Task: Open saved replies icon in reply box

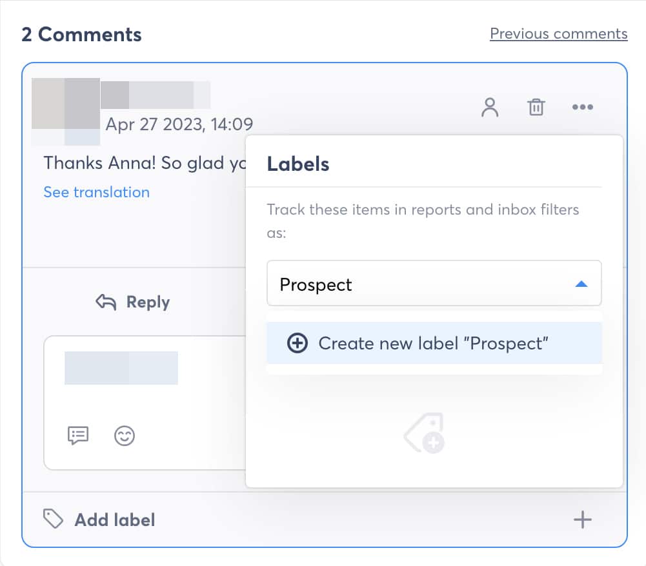Action: (78, 436)
